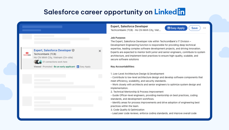The image size is (229, 130).
Task: Click Techcombank (TCB) name in job card
Action: tap(45, 54)
